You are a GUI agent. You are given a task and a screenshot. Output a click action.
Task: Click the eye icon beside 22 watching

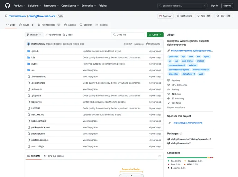point(168,99)
